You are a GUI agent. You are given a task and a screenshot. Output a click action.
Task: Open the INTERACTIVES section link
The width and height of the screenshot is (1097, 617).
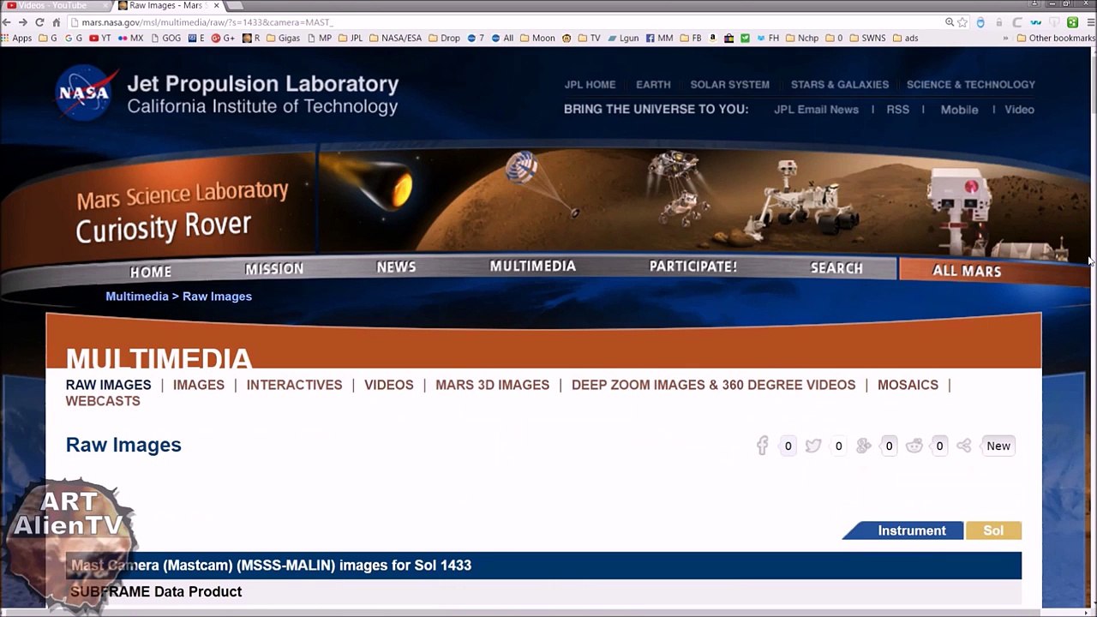coord(294,385)
